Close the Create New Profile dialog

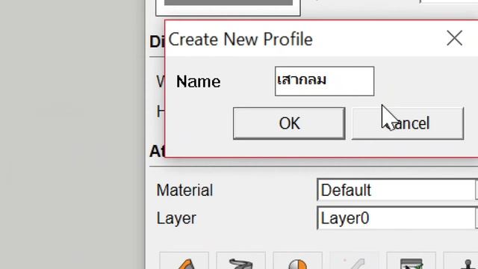[454, 38]
